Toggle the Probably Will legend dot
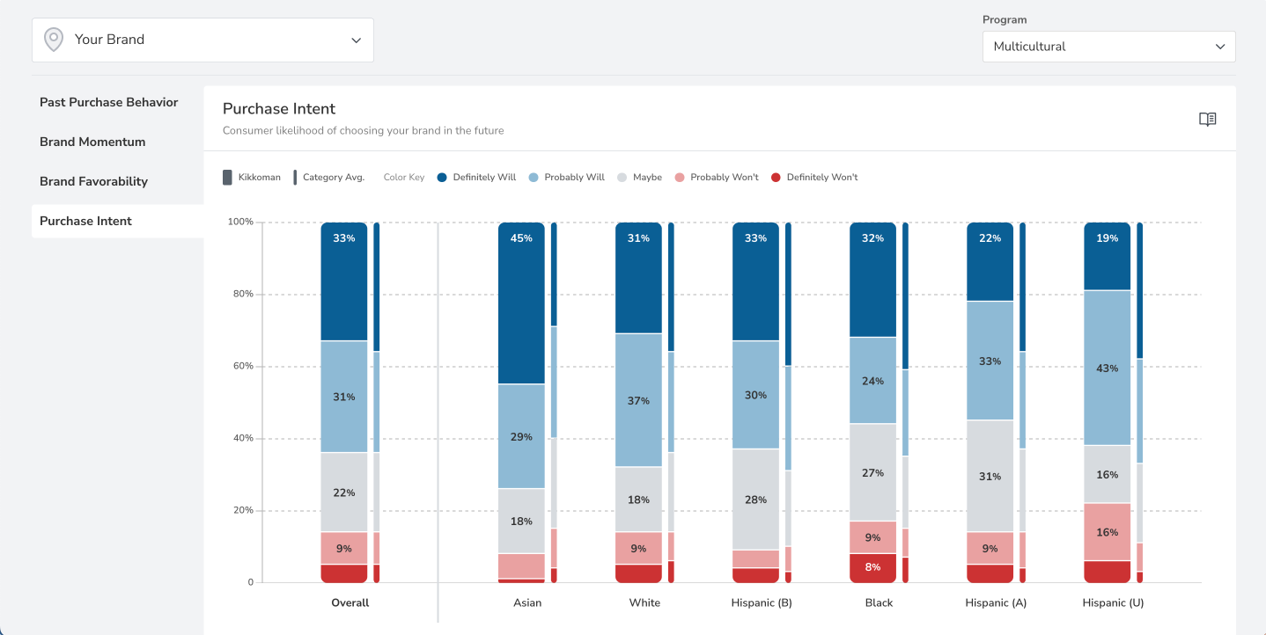1266x635 pixels. 534,178
